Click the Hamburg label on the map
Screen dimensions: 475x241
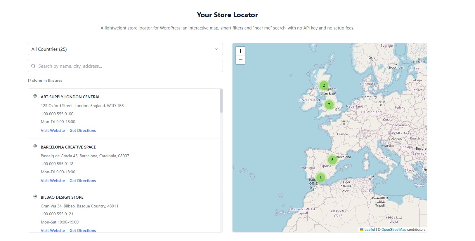370,97
